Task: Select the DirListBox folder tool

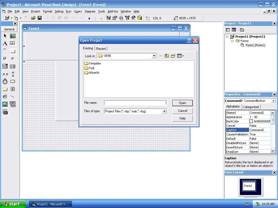Action: (x=5, y=89)
